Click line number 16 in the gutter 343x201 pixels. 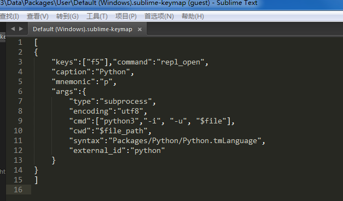[18, 190]
